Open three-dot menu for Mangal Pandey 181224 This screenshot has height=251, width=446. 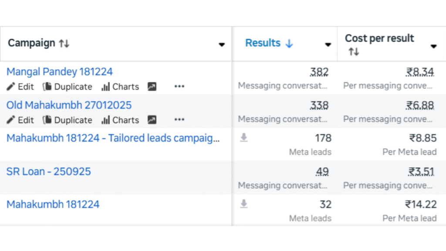click(x=179, y=87)
